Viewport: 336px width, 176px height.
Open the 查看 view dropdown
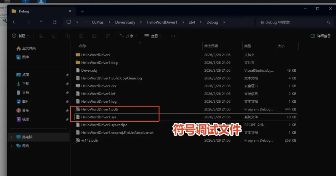(x=153, y=36)
